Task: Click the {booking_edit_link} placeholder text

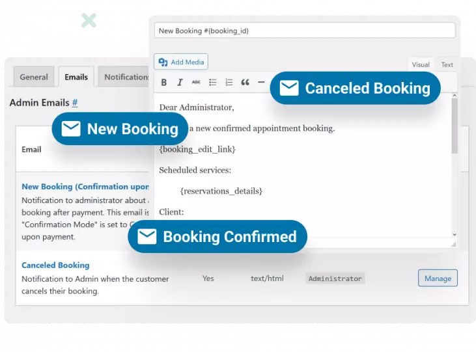Action: [x=197, y=149]
